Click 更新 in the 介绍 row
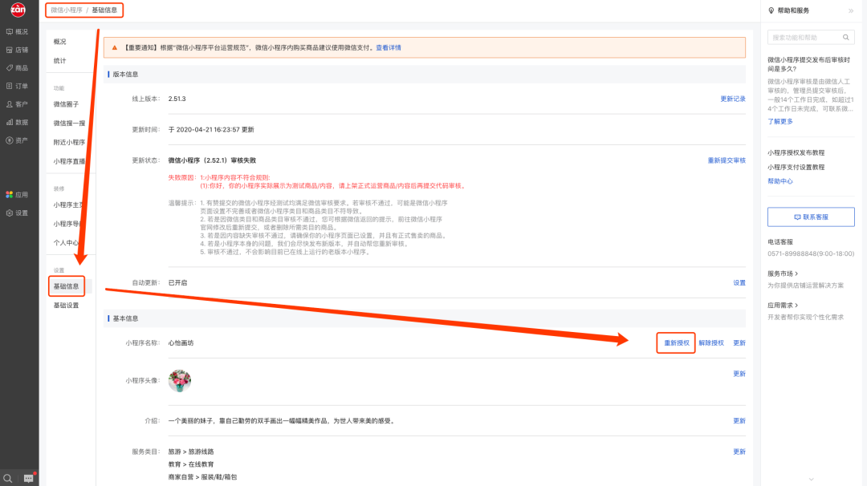Viewport: 867px width, 486px height. (x=739, y=421)
